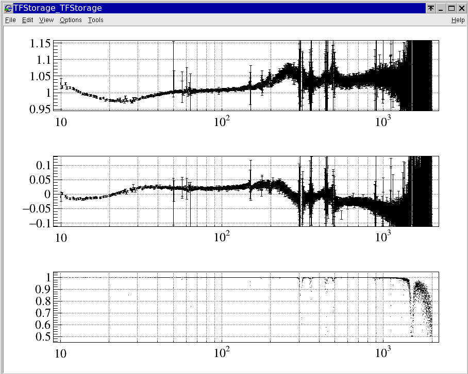Minimize the TFStorage window
468x374 pixels.
point(441,8)
